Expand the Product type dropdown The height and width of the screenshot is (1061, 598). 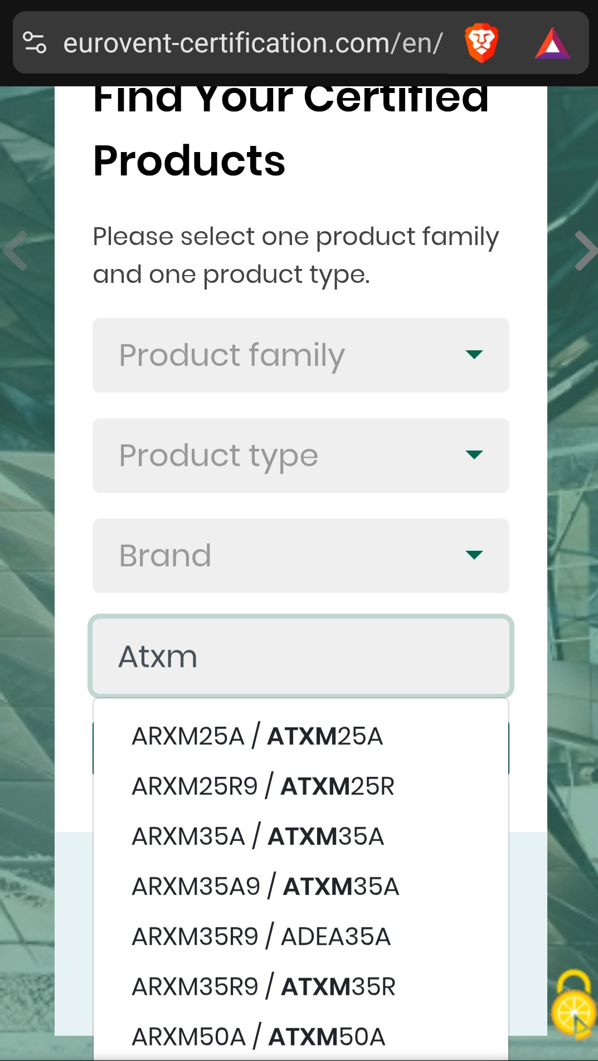tap(300, 456)
